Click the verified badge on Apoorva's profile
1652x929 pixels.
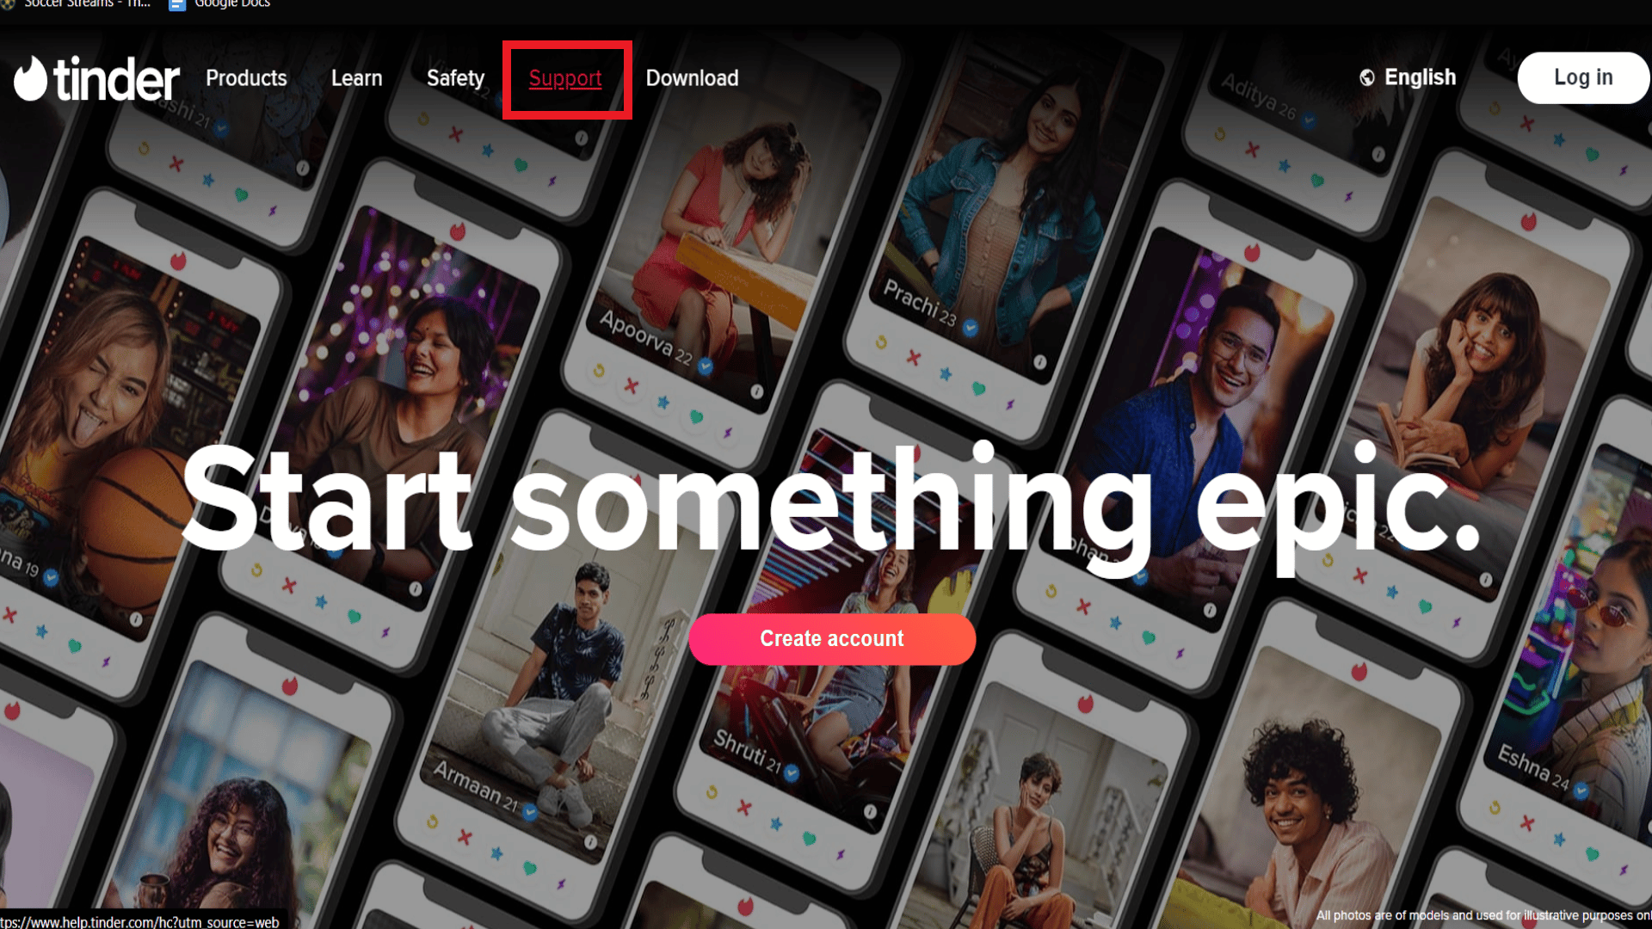click(706, 366)
